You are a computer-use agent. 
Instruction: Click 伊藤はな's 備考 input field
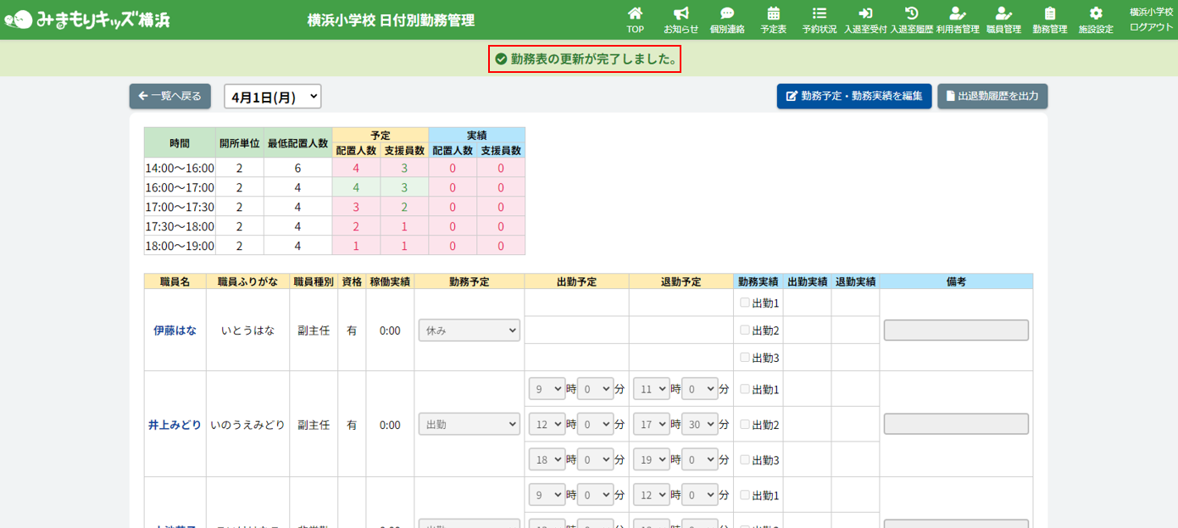(956, 331)
